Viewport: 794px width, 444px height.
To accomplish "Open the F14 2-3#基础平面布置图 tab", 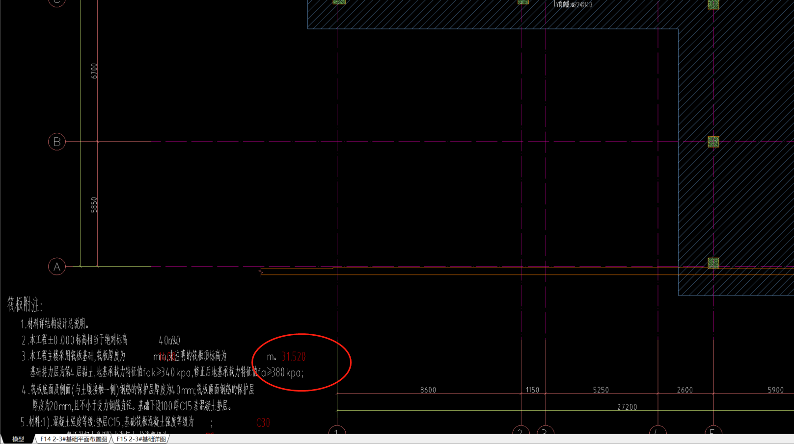I will (x=74, y=439).
